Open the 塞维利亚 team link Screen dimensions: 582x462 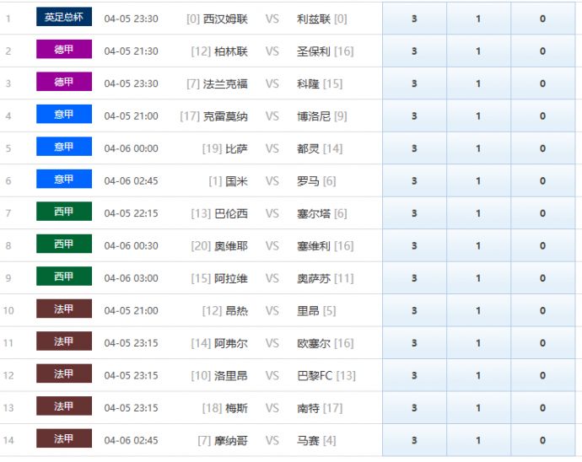coord(314,246)
